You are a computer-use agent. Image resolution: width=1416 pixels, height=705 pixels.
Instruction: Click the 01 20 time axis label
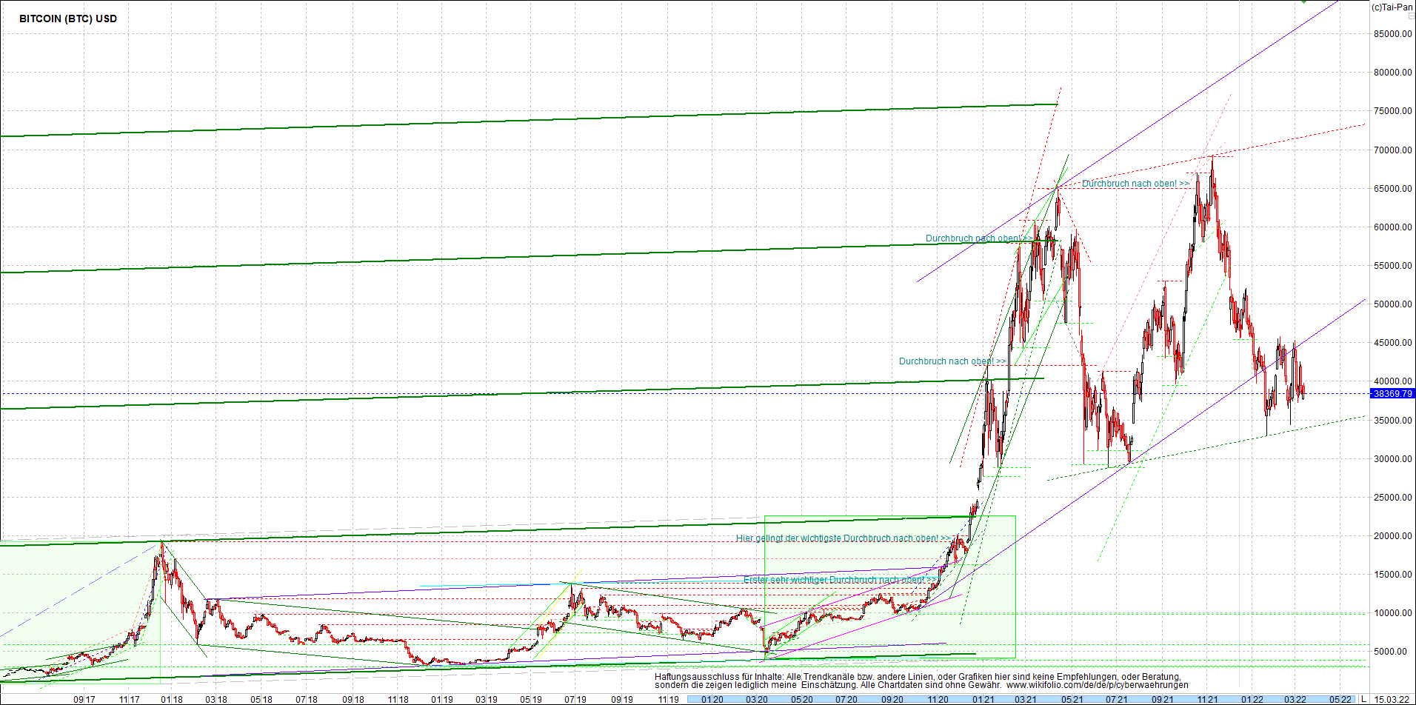[x=712, y=699]
